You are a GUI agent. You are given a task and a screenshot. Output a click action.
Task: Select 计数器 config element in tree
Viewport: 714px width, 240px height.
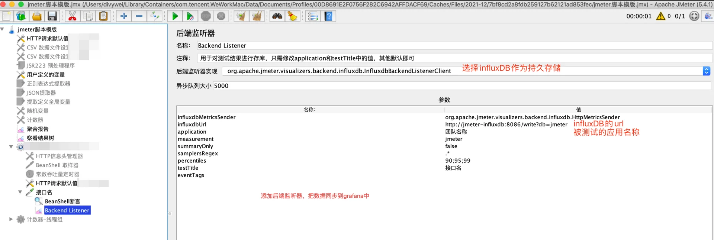point(35,120)
